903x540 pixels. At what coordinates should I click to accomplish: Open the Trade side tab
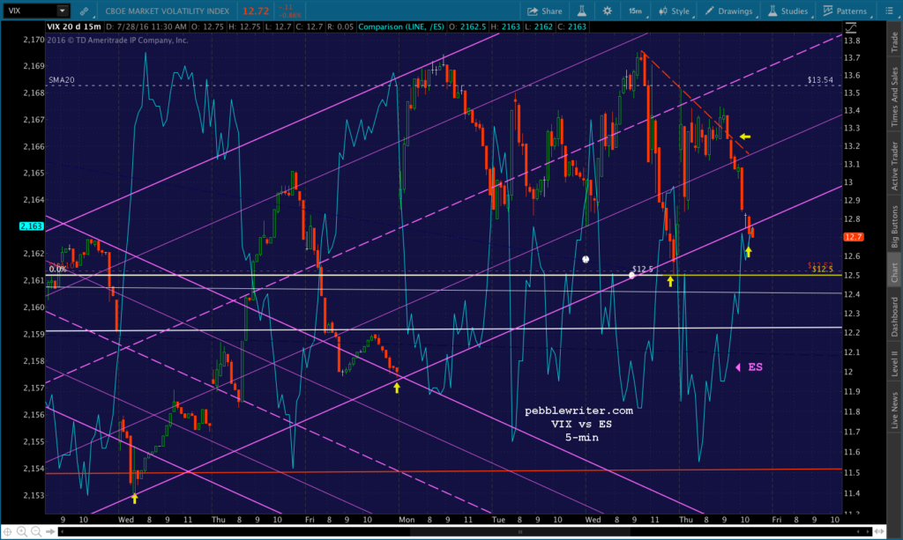click(x=894, y=42)
